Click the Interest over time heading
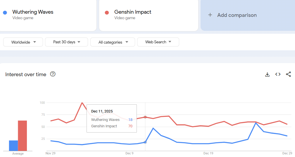The image size is (295, 157). click(x=26, y=74)
